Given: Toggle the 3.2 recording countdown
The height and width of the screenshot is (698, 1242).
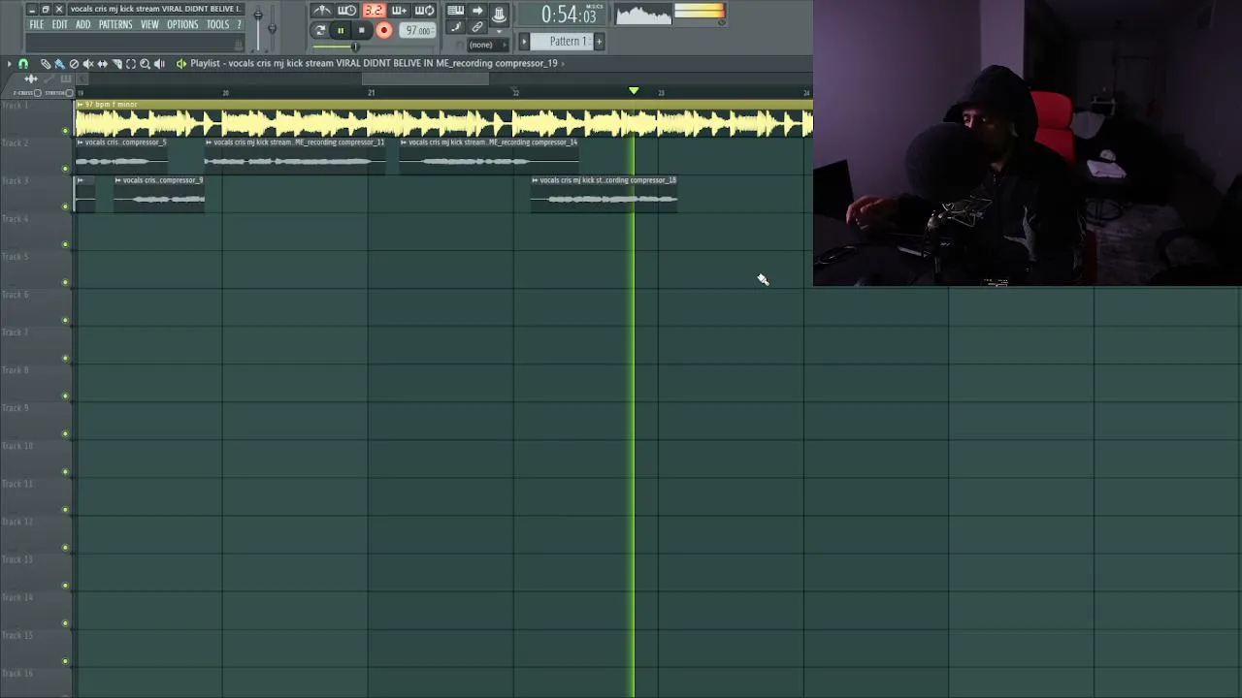Looking at the screenshot, I should pyautogui.click(x=374, y=11).
